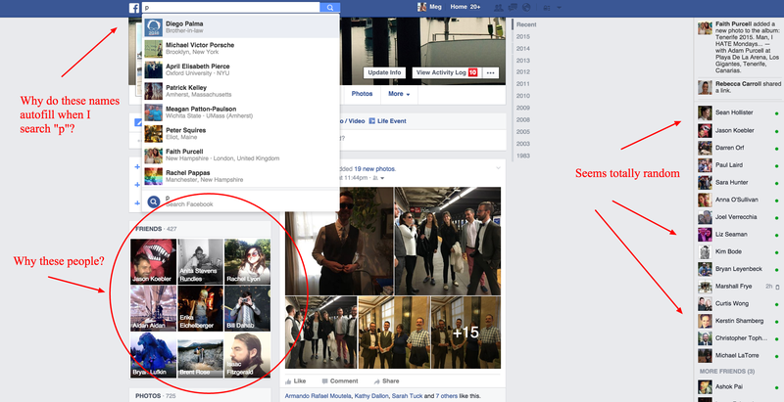Image resolution: width=784 pixels, height=402 pixels.
Task: Click Rebecca Carroll's ticker avatar
Action: (x=705, y=88)
